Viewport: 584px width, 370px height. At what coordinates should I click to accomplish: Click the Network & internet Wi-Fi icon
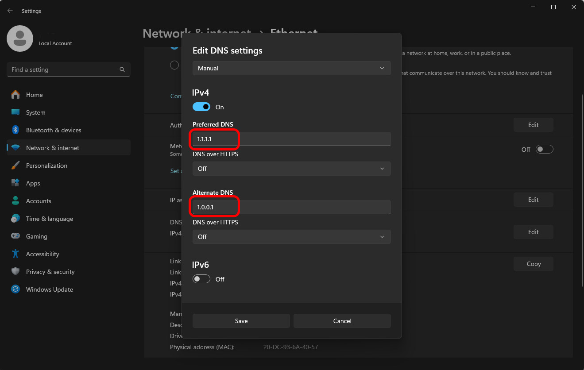pyautogui.click(x=15, y=148)
